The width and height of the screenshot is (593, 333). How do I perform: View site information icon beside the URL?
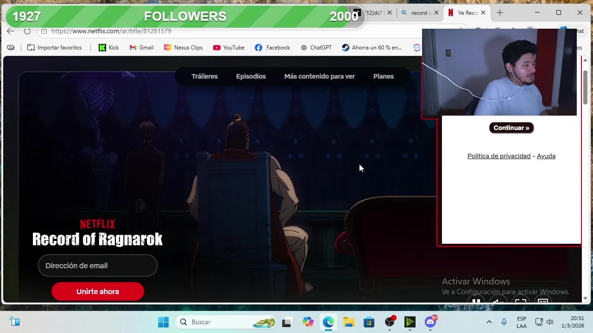(x=44, y=31)
